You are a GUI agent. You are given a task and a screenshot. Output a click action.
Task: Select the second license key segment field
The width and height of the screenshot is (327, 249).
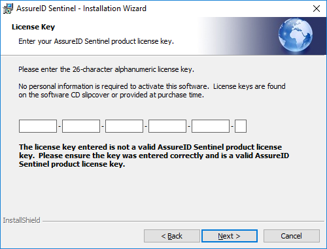(x=81, y=126)
